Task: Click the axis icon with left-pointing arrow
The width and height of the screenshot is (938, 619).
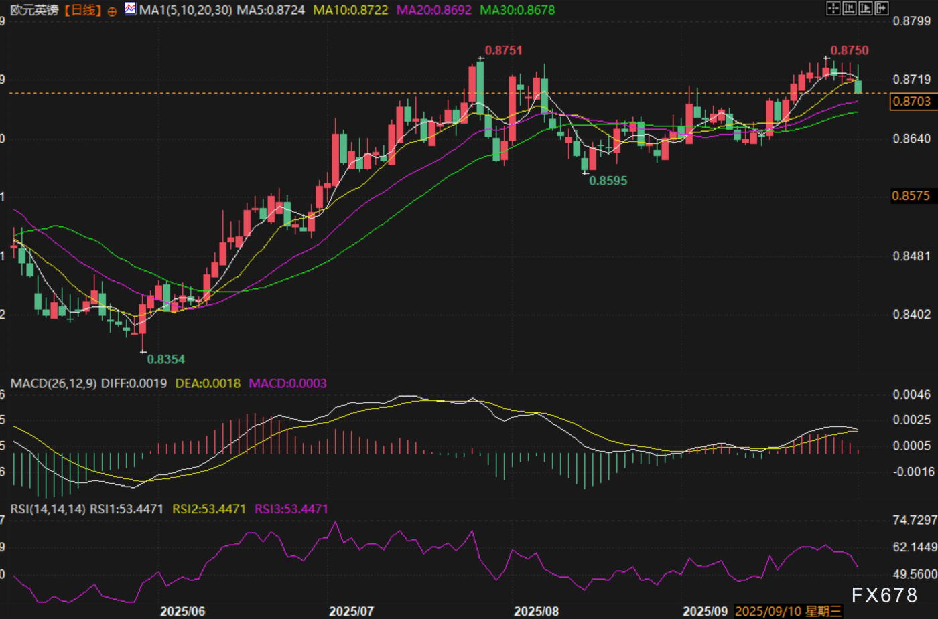Action: point(850,9)
